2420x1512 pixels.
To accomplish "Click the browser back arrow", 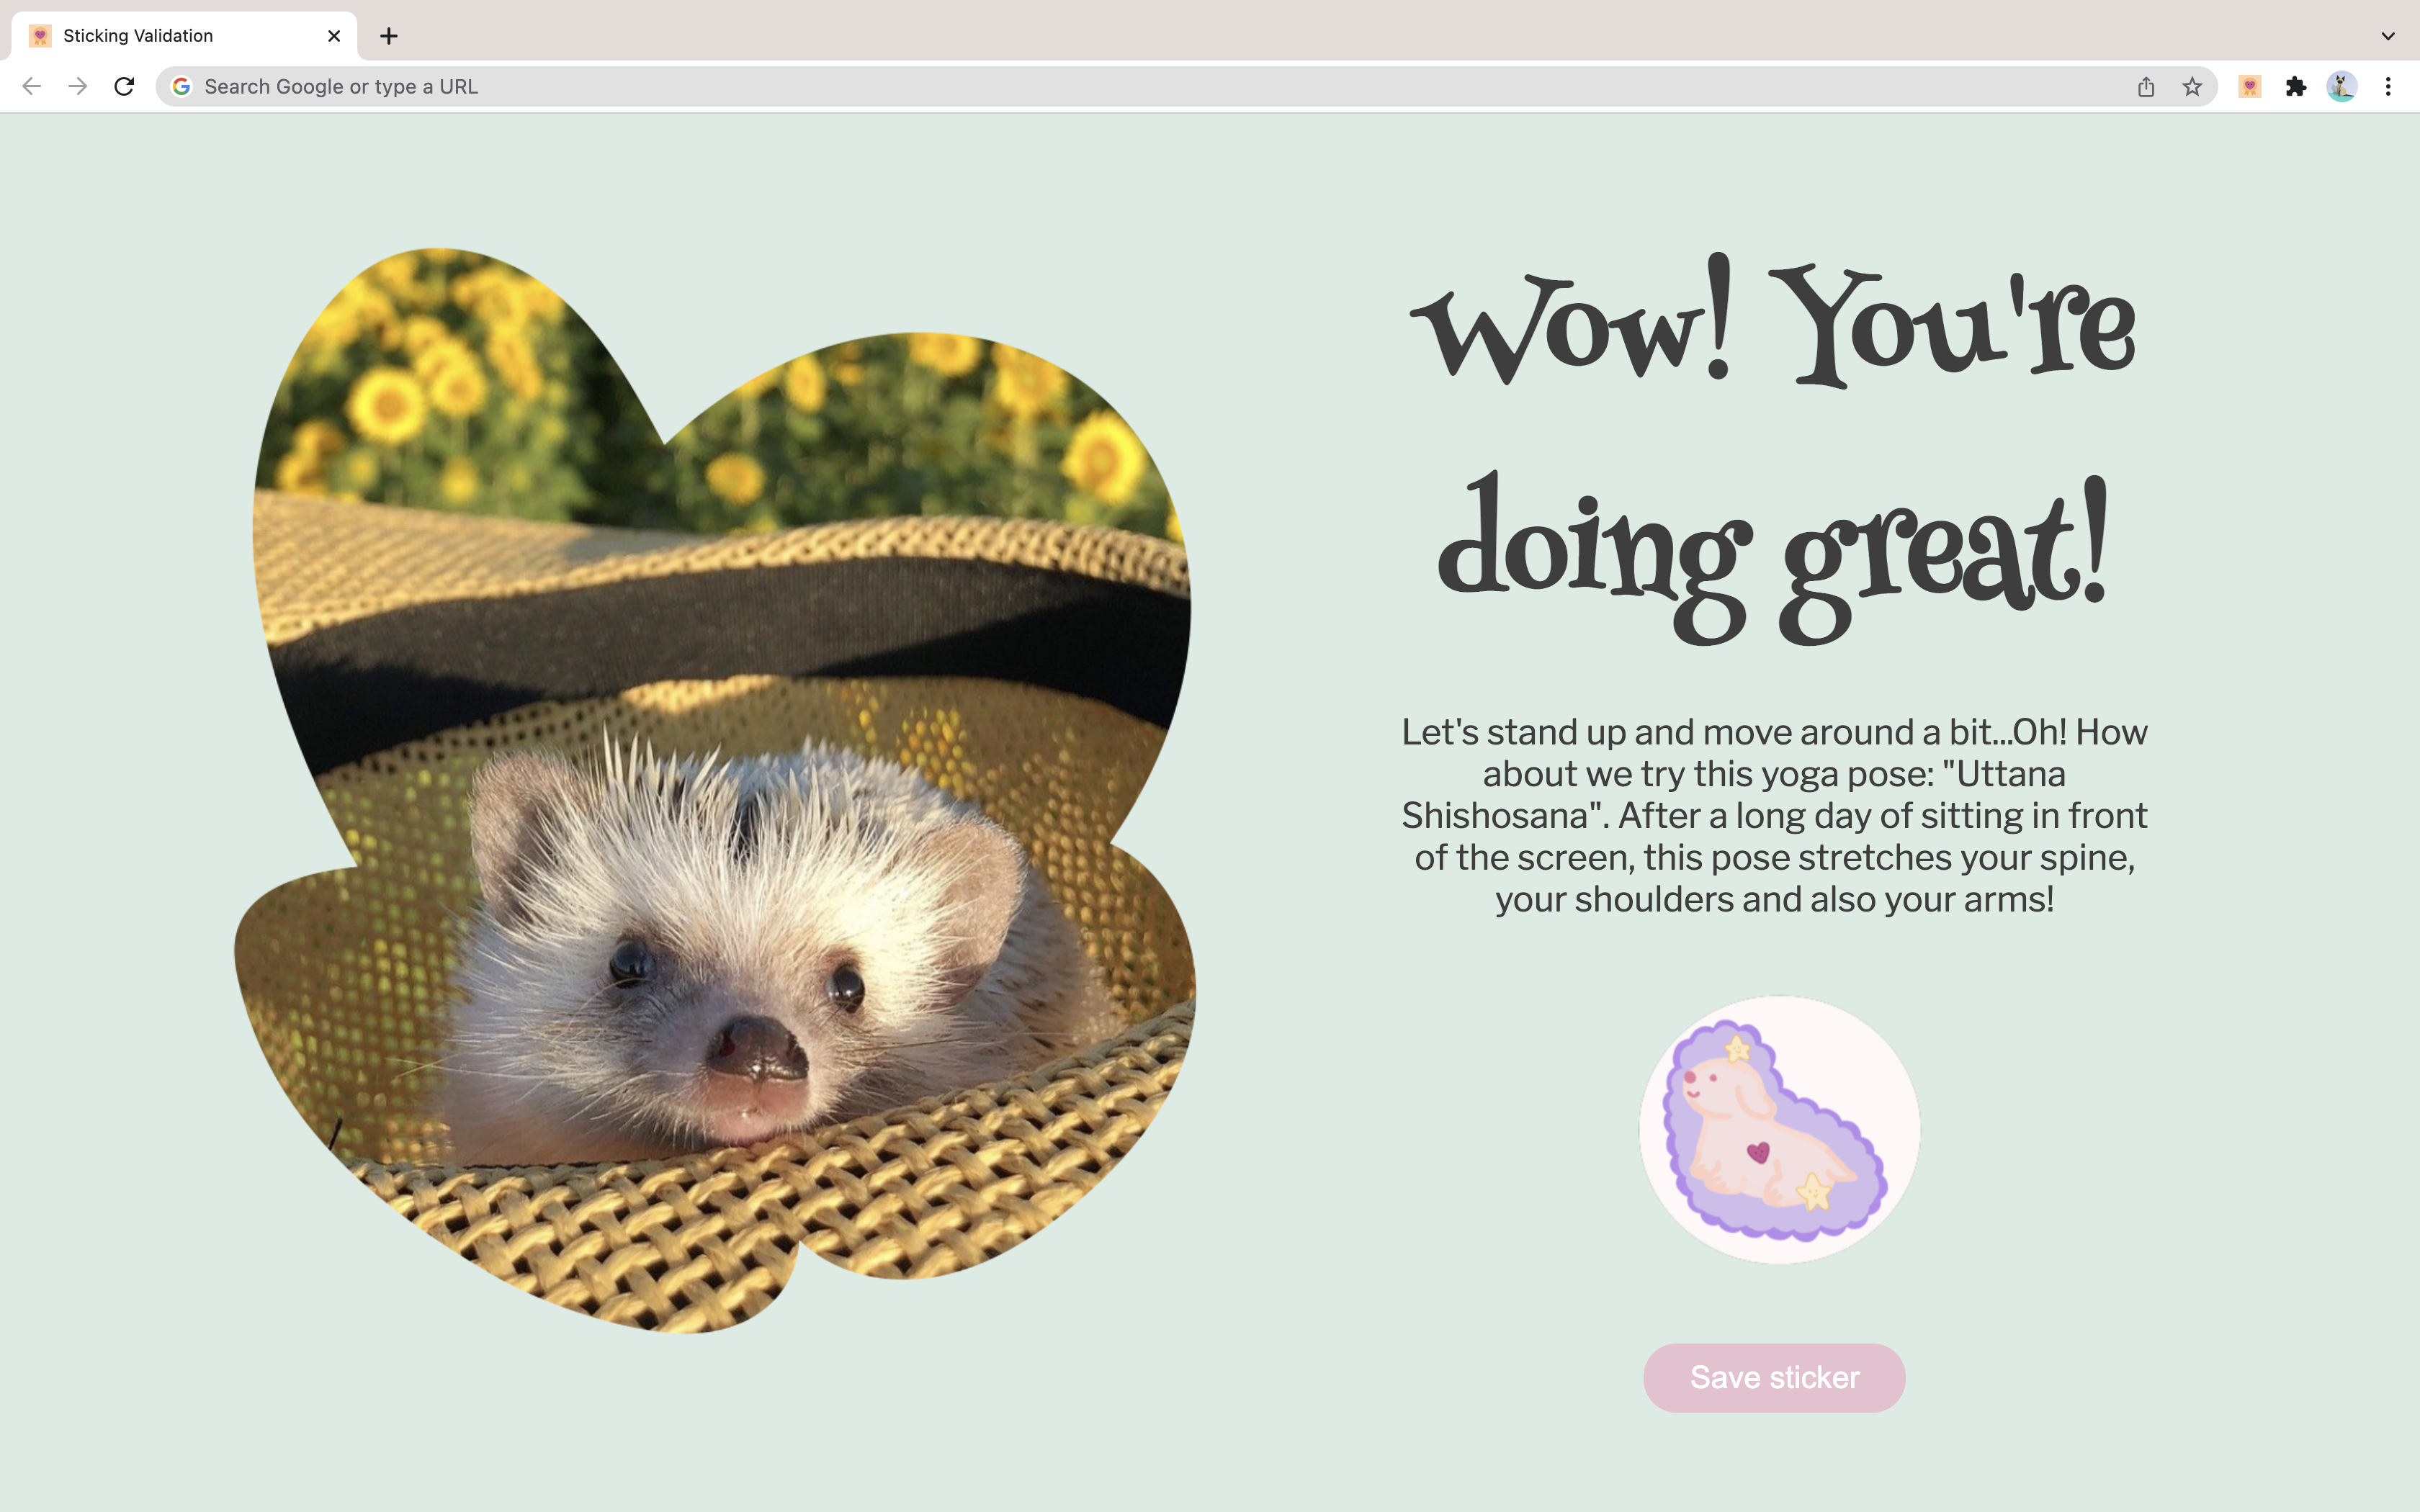I will [x=31, y=87].
